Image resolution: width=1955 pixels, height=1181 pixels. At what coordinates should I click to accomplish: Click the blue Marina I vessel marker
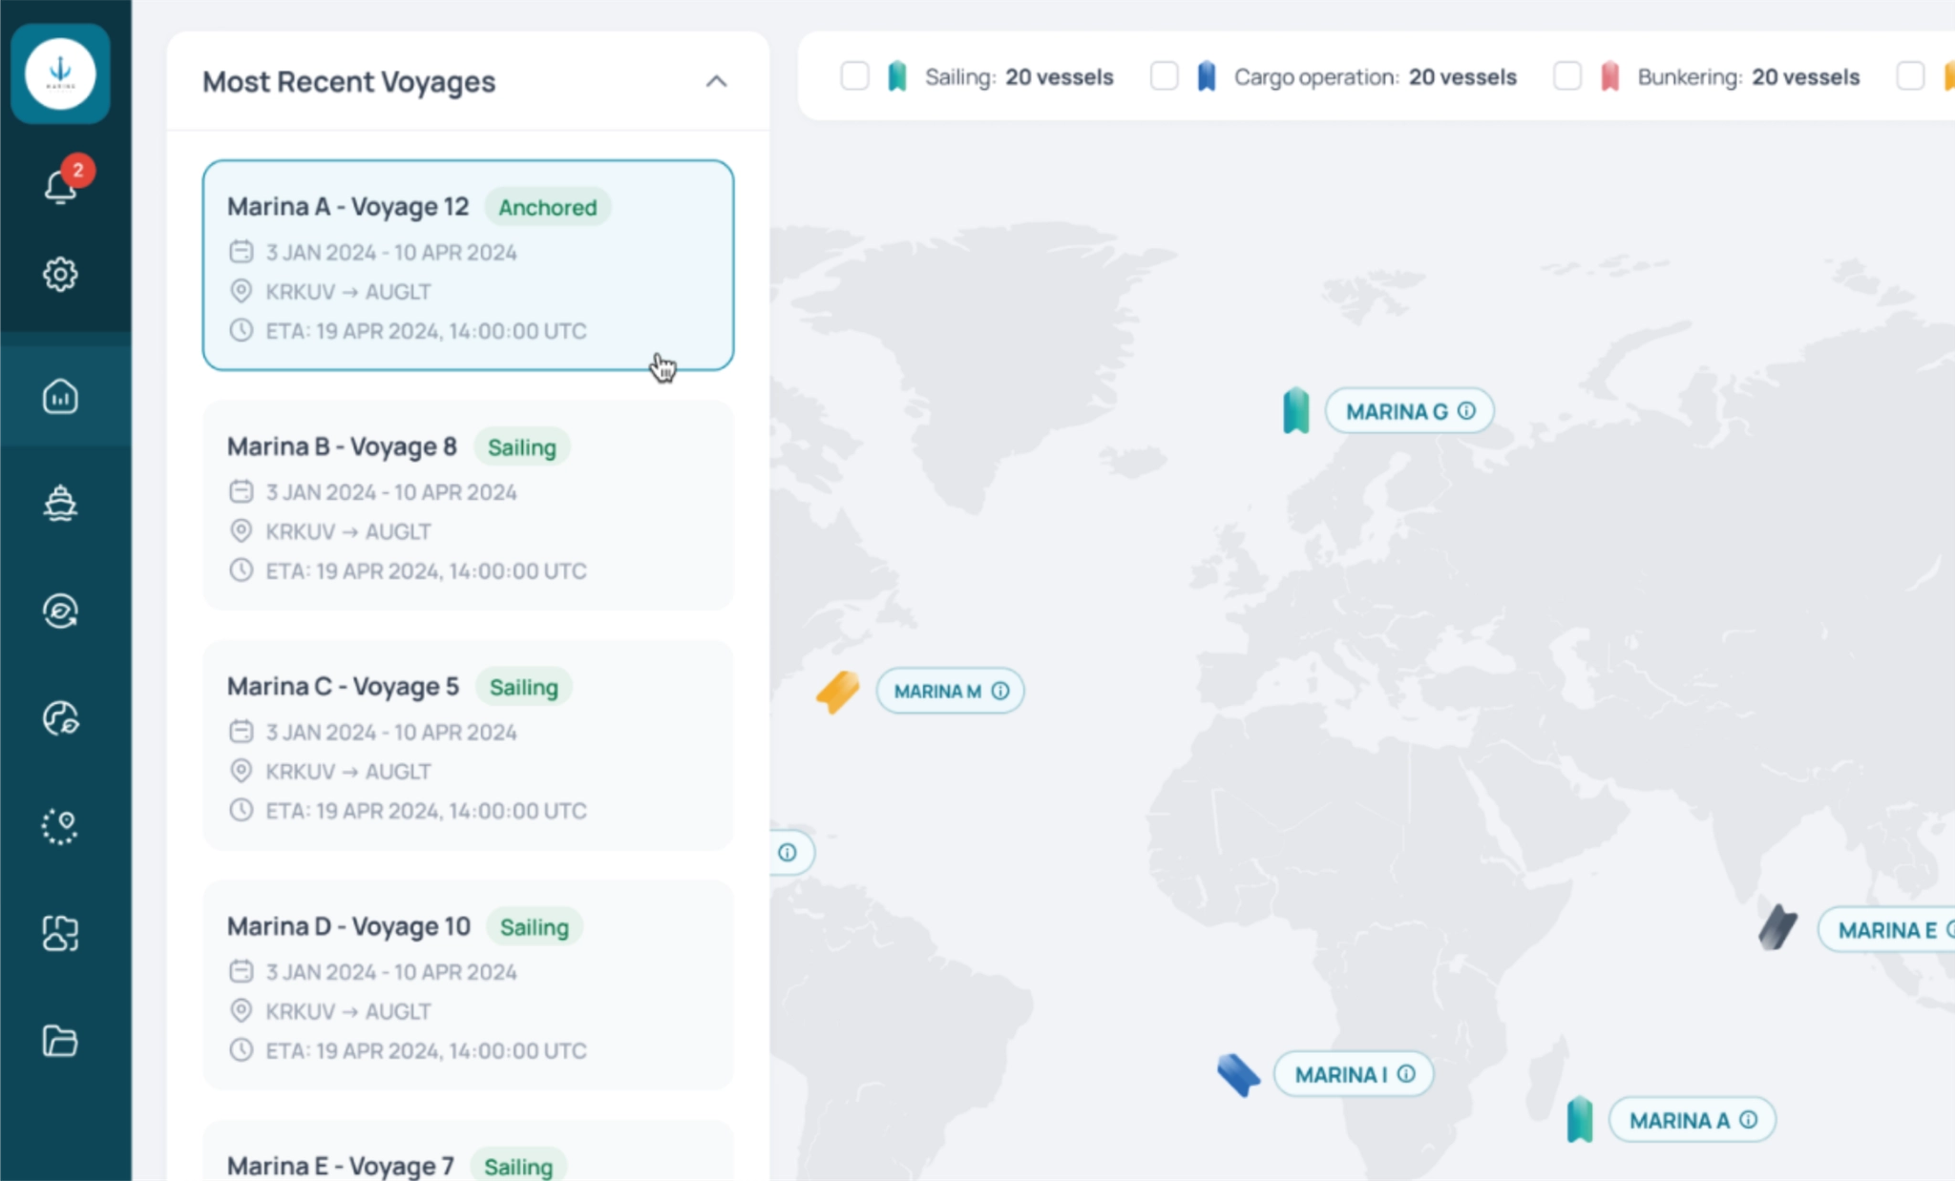(1238, 1075)
